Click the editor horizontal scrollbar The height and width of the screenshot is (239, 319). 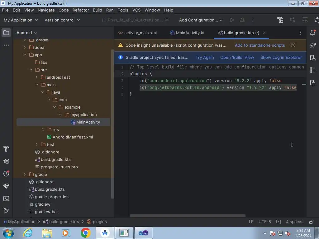[x=188, y=216]
